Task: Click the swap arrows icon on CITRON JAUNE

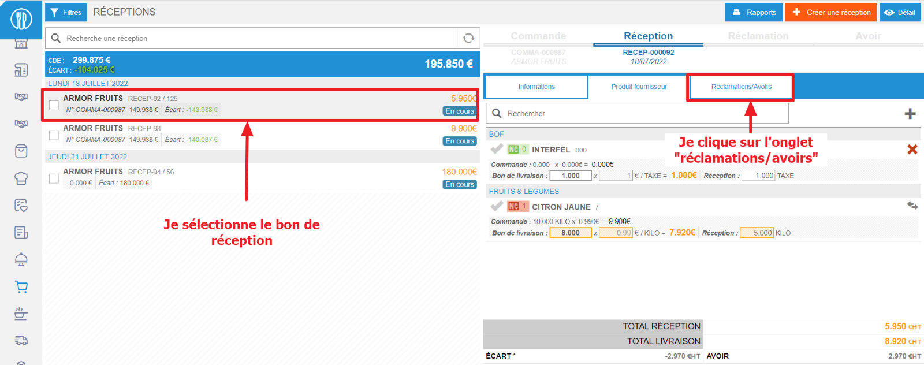Action: click(912, 206)
